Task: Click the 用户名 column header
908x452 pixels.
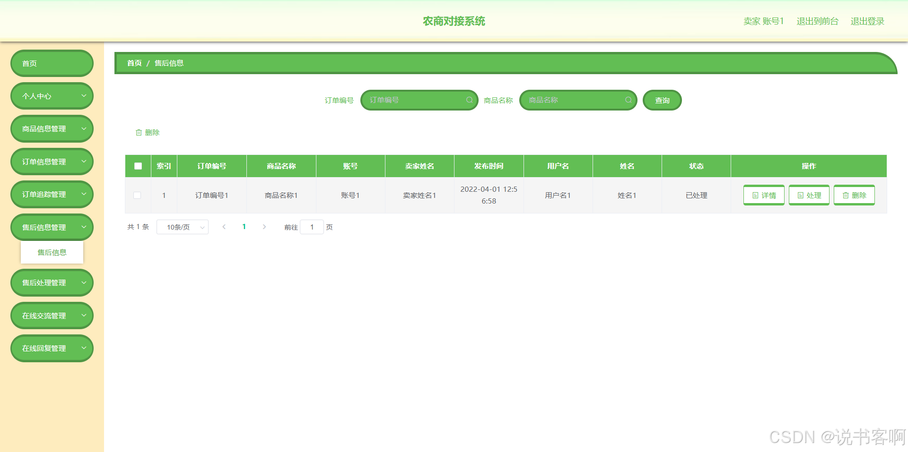Action: (x=558, y=166)
